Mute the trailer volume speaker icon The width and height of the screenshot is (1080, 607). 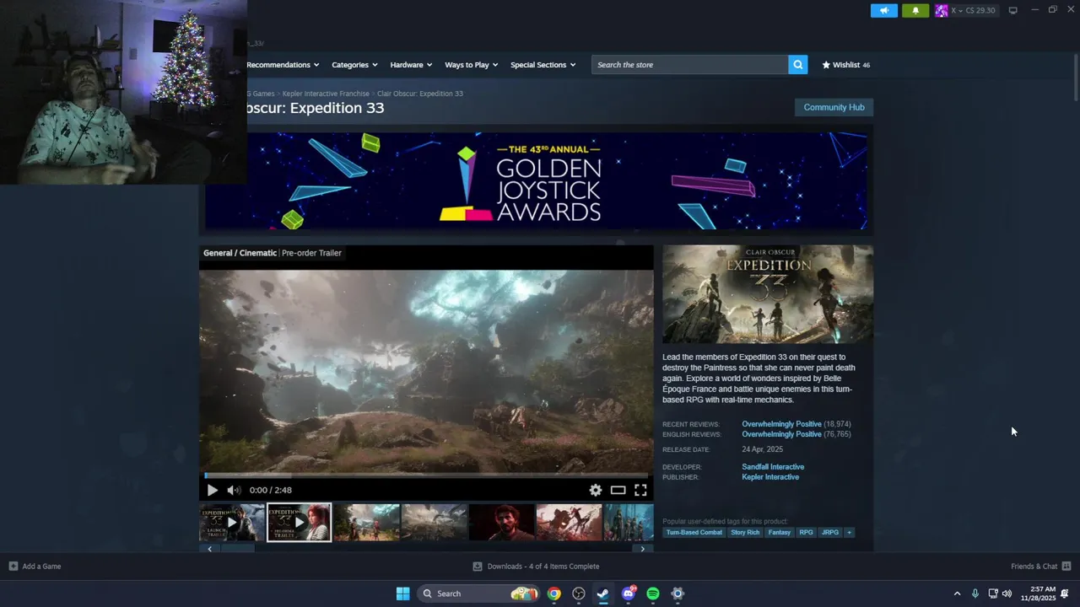(234, 490)
